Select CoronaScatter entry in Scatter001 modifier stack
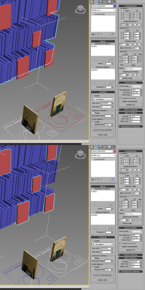Screen dimensions: 145x290 [x=103, y=14]
